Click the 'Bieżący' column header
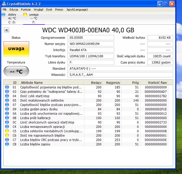The image size is (182, 174). tap(93, 82)
